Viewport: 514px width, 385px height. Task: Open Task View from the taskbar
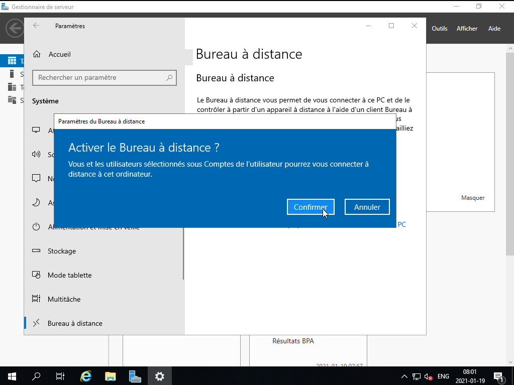60,376
